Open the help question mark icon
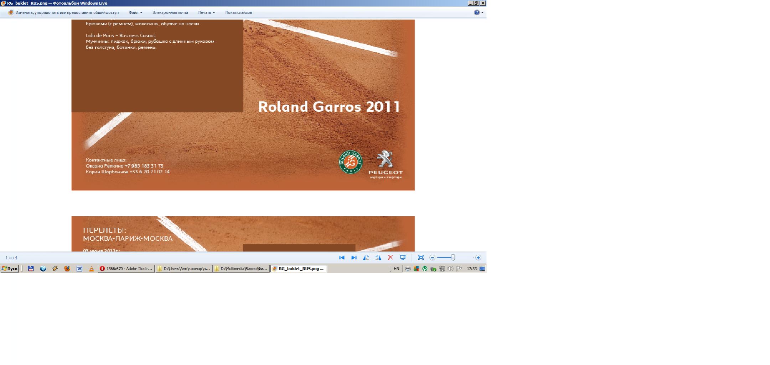 [477, 12]
